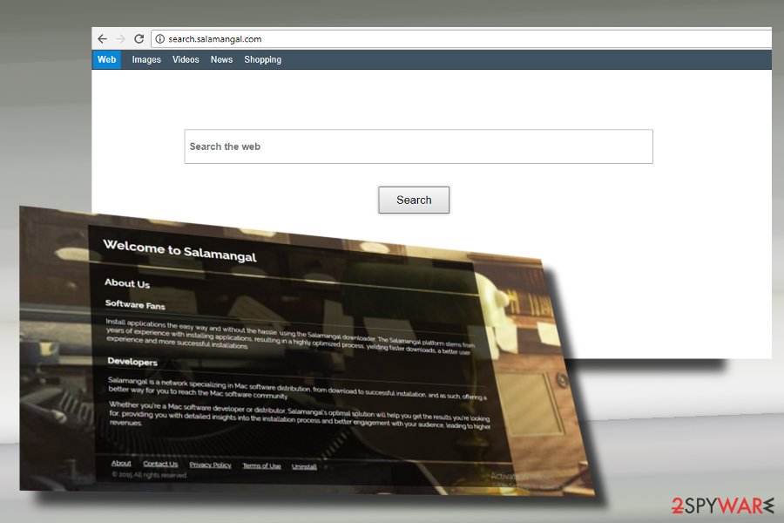Screen dimensions: 784x523
Task: Click the About Us heading
Action: click(127, 283)
